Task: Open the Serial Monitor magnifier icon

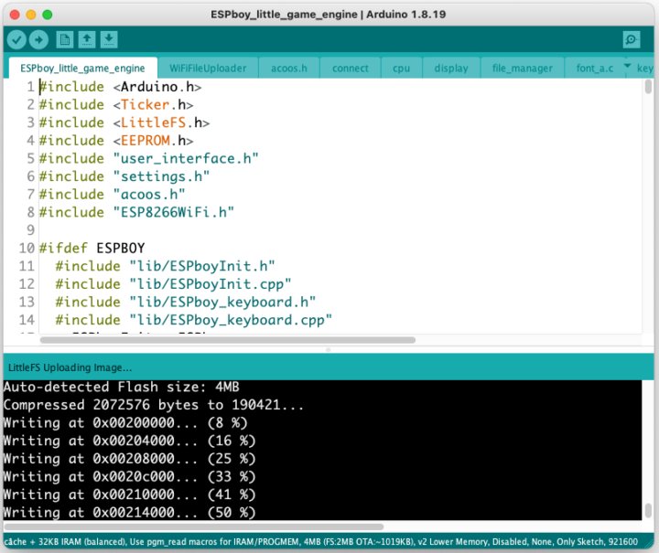Action: (631, 39)
